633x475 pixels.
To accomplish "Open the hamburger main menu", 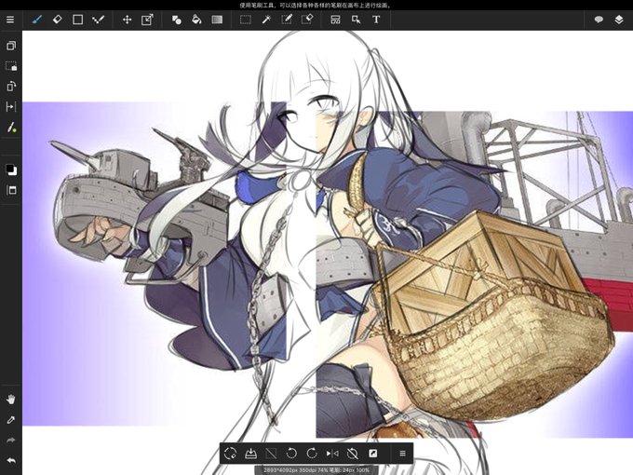I will tap(10, 20).
